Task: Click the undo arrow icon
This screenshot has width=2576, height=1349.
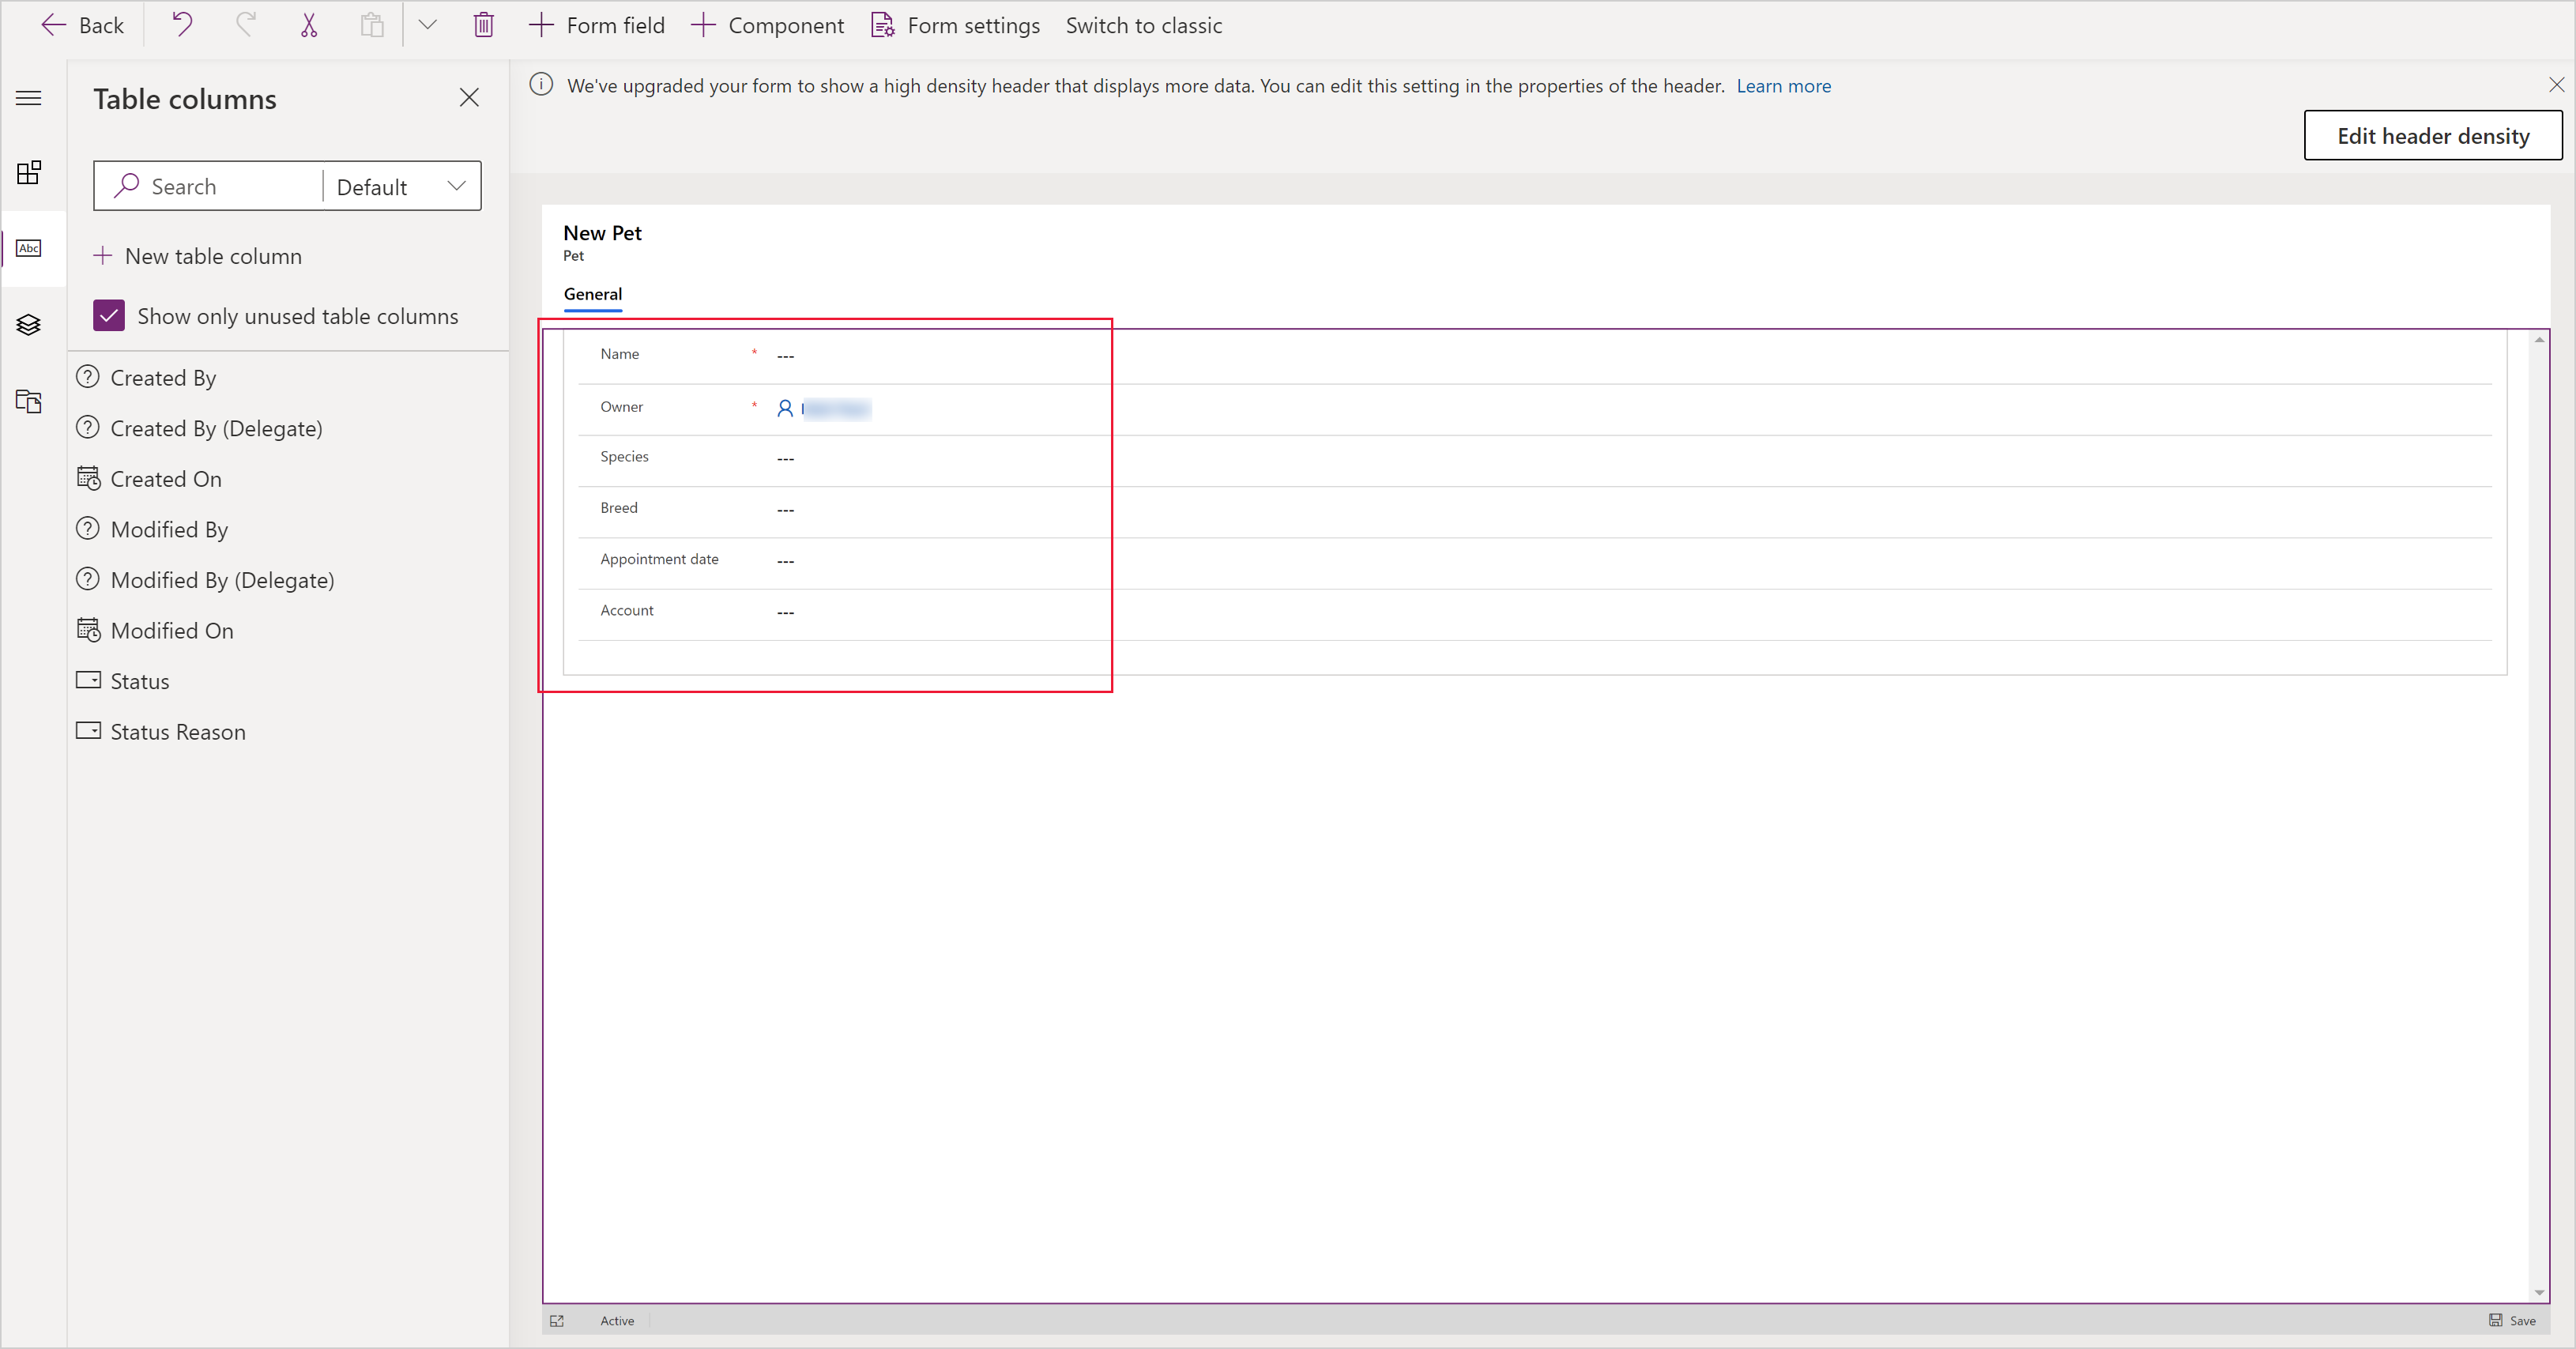Action: [x=184, y=25]
